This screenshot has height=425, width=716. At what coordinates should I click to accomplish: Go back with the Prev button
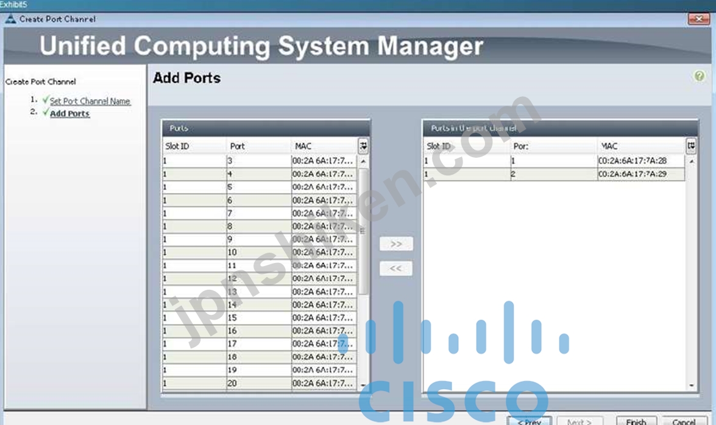click(x=530, y=421)
